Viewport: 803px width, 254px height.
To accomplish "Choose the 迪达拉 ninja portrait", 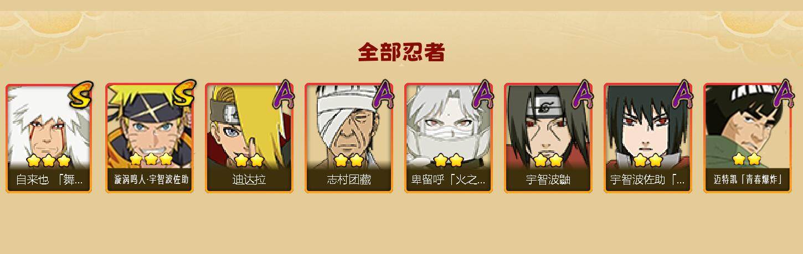I will point(249,138).
